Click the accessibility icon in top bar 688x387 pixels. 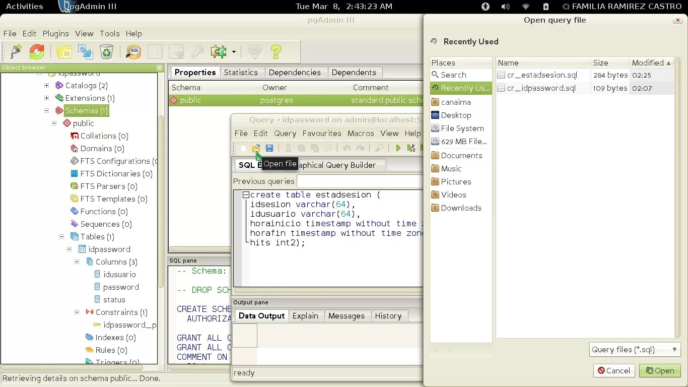pyautogui.click(x=486, y=7)
